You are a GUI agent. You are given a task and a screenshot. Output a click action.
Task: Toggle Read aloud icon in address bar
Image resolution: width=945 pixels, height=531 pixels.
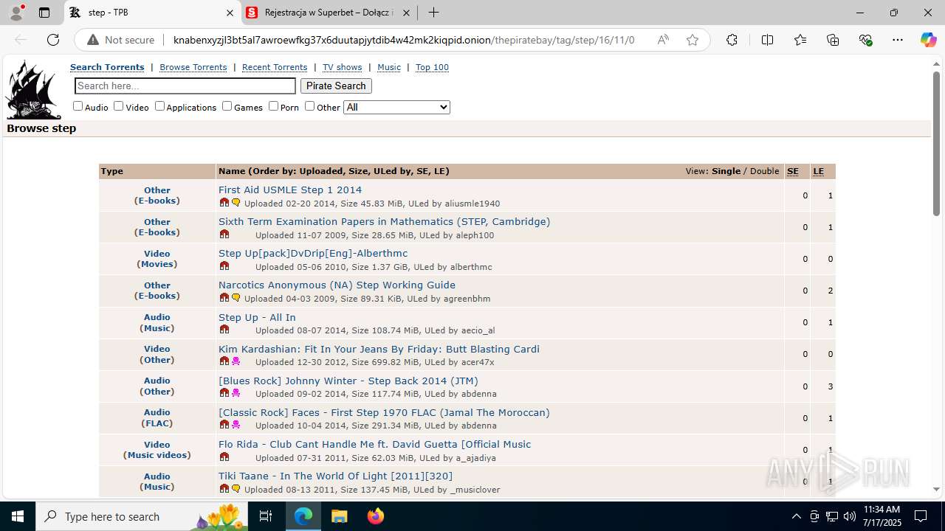tap(663, 40)
